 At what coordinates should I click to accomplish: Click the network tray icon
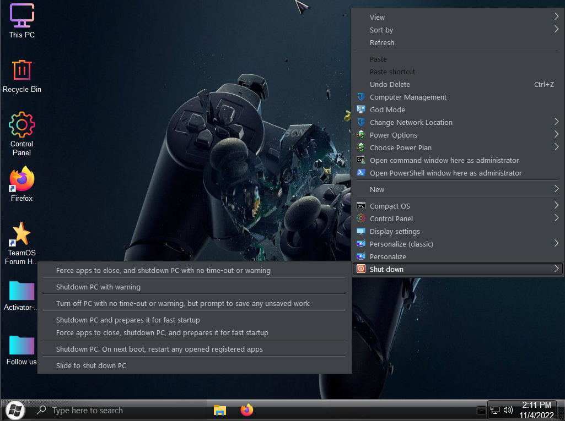point(495,410)
